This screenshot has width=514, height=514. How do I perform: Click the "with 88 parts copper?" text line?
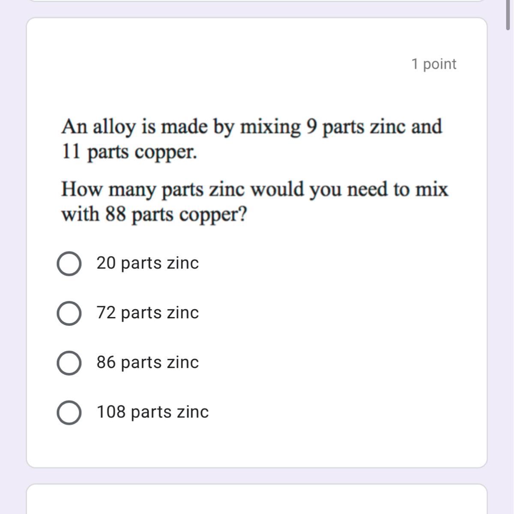(154, 214)
